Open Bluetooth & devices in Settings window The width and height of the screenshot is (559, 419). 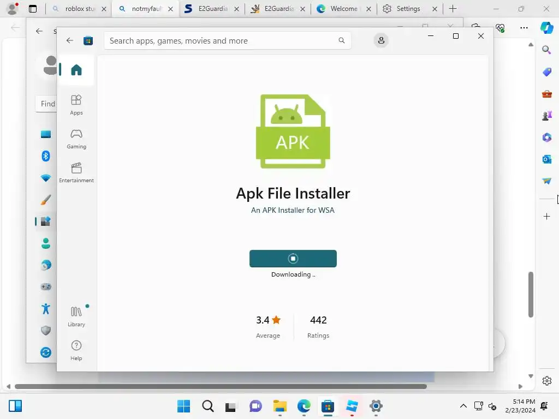click(x=46, y=156)
